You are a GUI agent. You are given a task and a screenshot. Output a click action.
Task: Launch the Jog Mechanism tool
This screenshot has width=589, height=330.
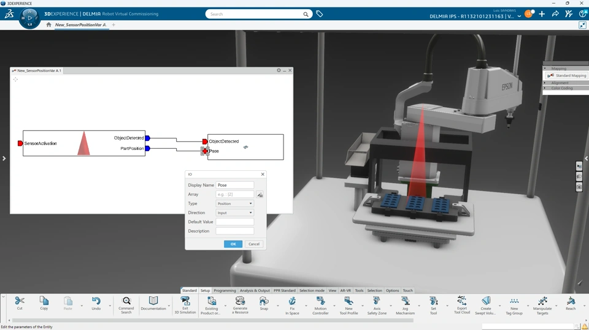pyautogui.click(x=405, y=306)
